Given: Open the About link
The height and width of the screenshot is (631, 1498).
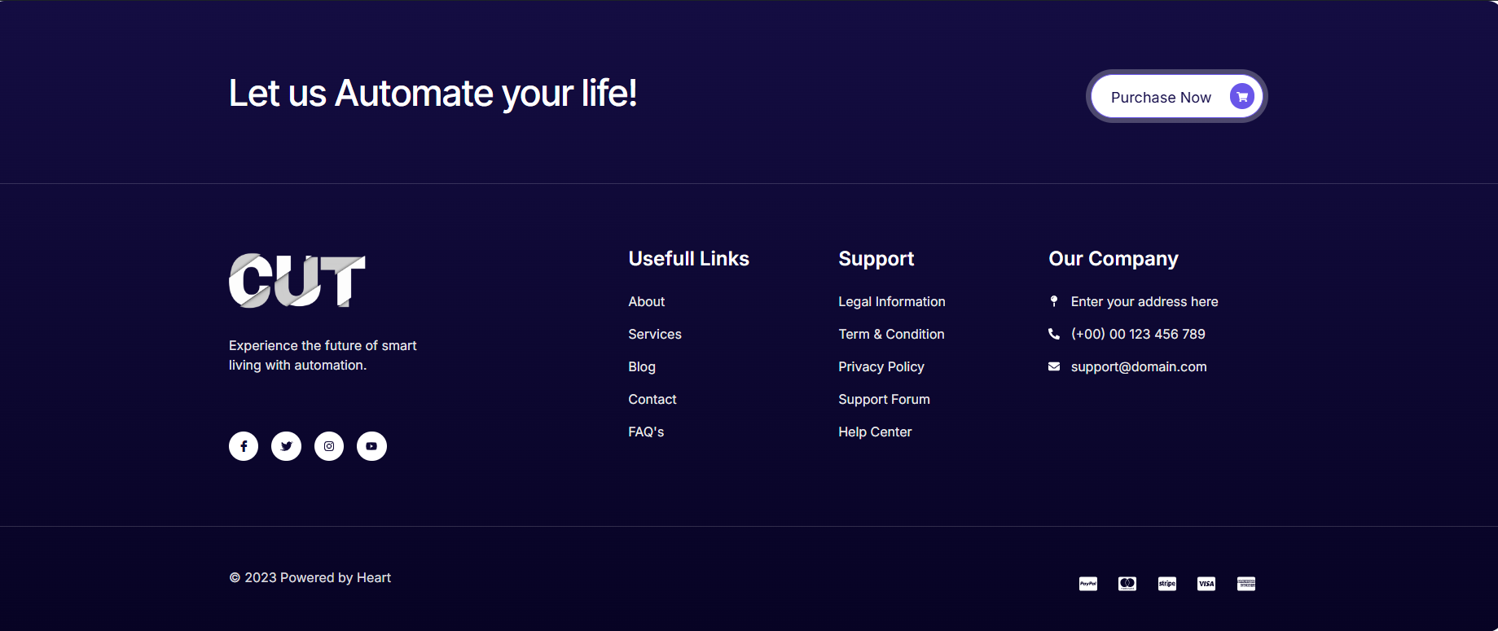Looking at the screenshot, I should click(x=647, y=302).
